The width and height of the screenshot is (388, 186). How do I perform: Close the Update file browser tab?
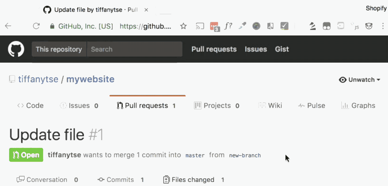coord(146,10)
